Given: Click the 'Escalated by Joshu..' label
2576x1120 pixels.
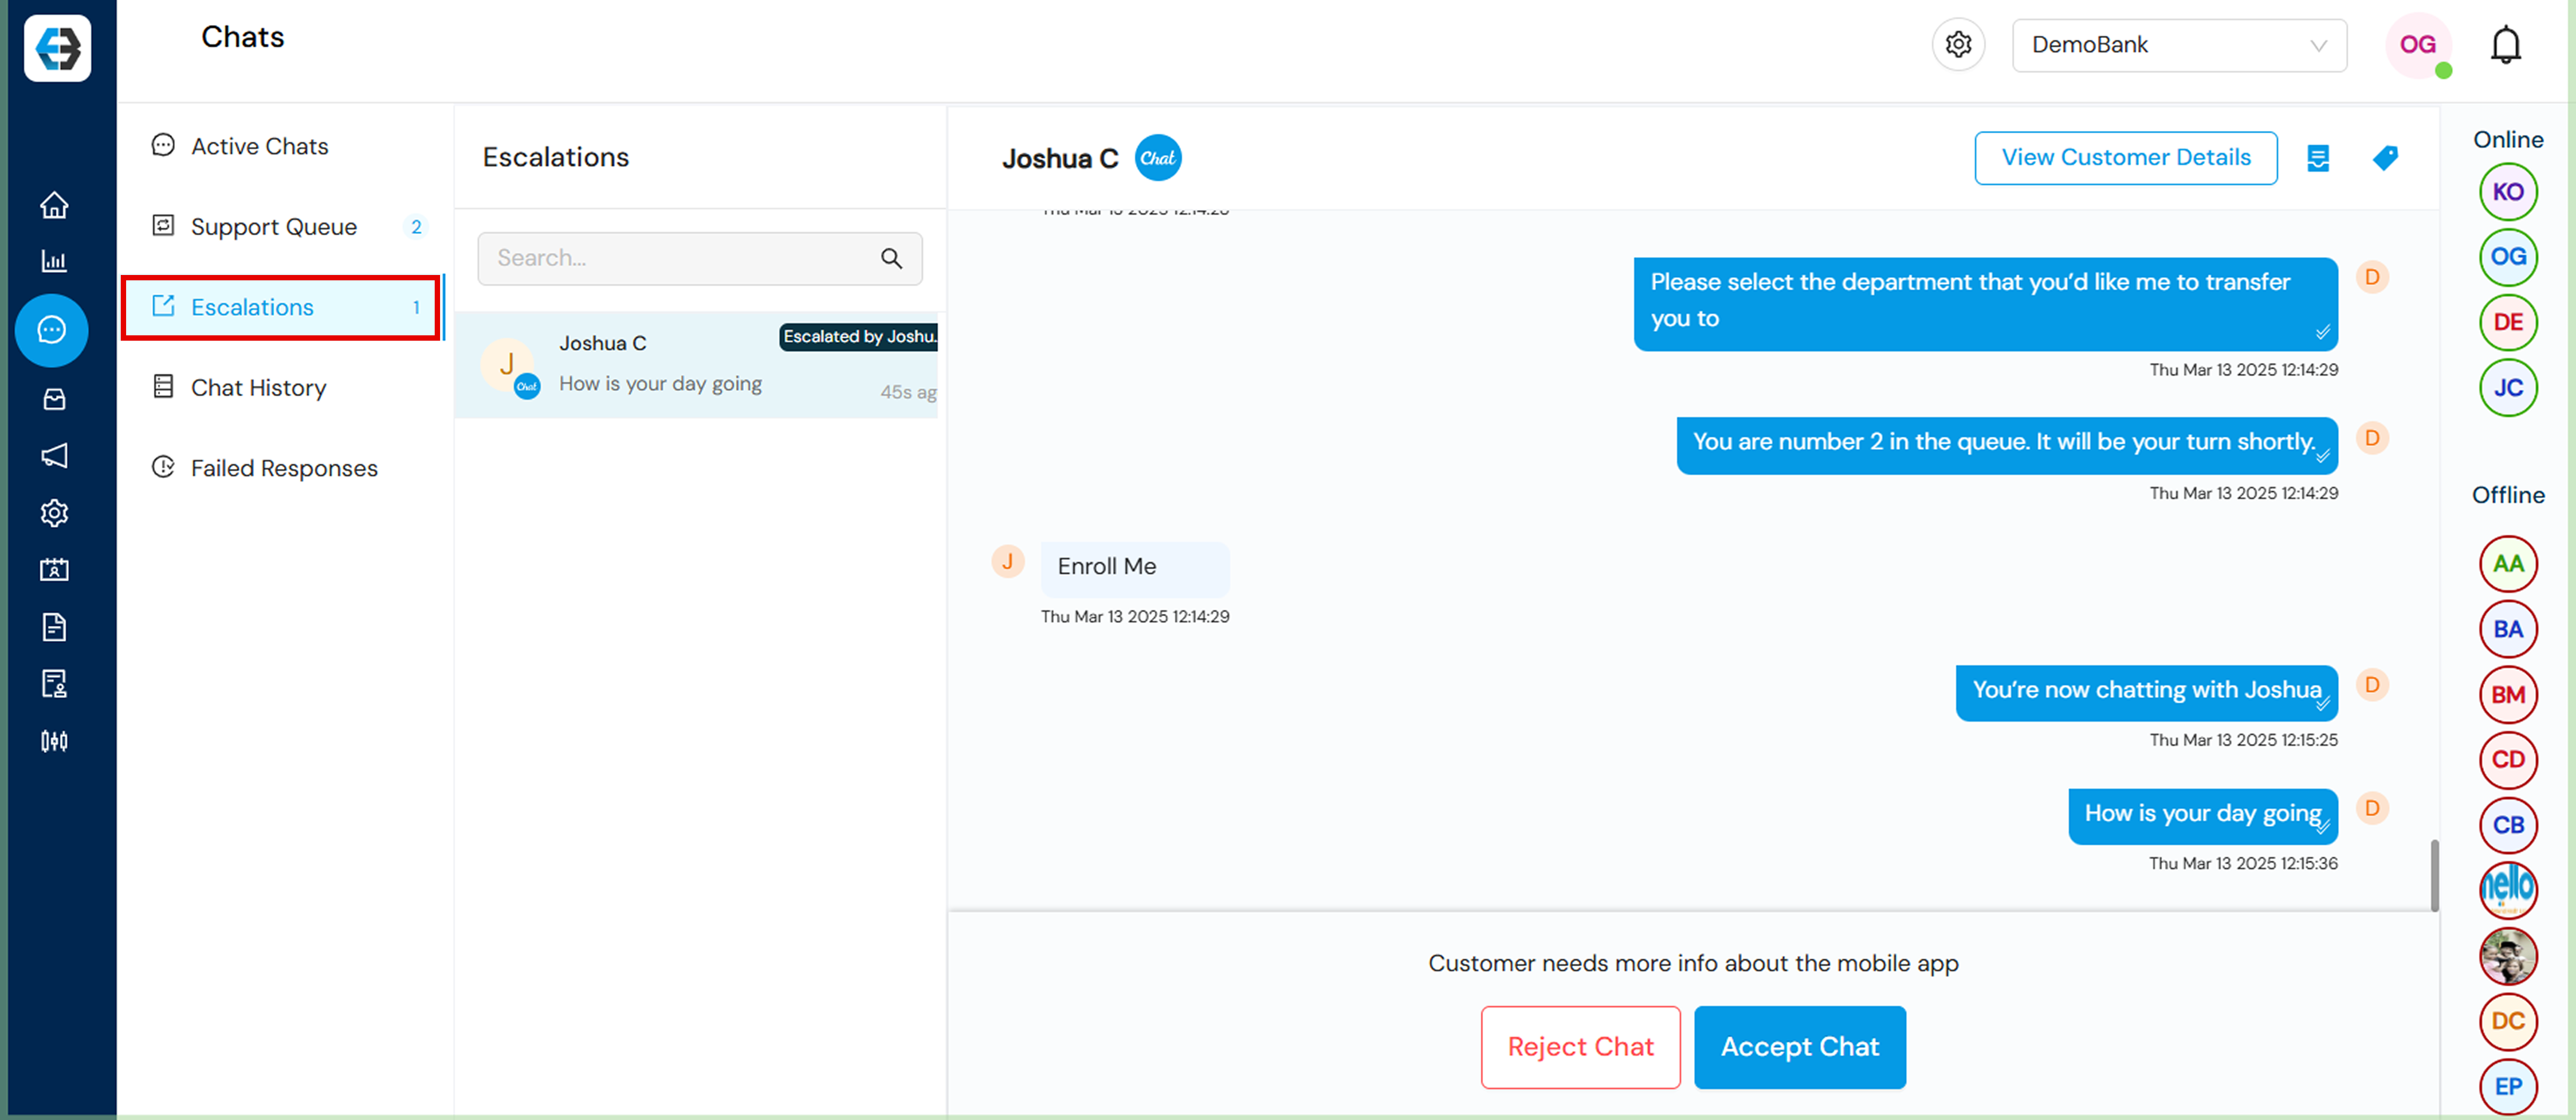Looking at the screenshot, I should pyautogui.click(x=859, y=337).
